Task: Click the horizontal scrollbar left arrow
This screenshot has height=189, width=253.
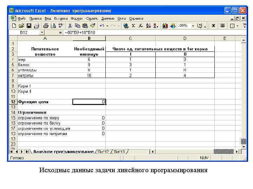Action: point(152,152)
